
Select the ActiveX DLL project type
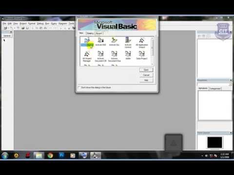(114, 41)
